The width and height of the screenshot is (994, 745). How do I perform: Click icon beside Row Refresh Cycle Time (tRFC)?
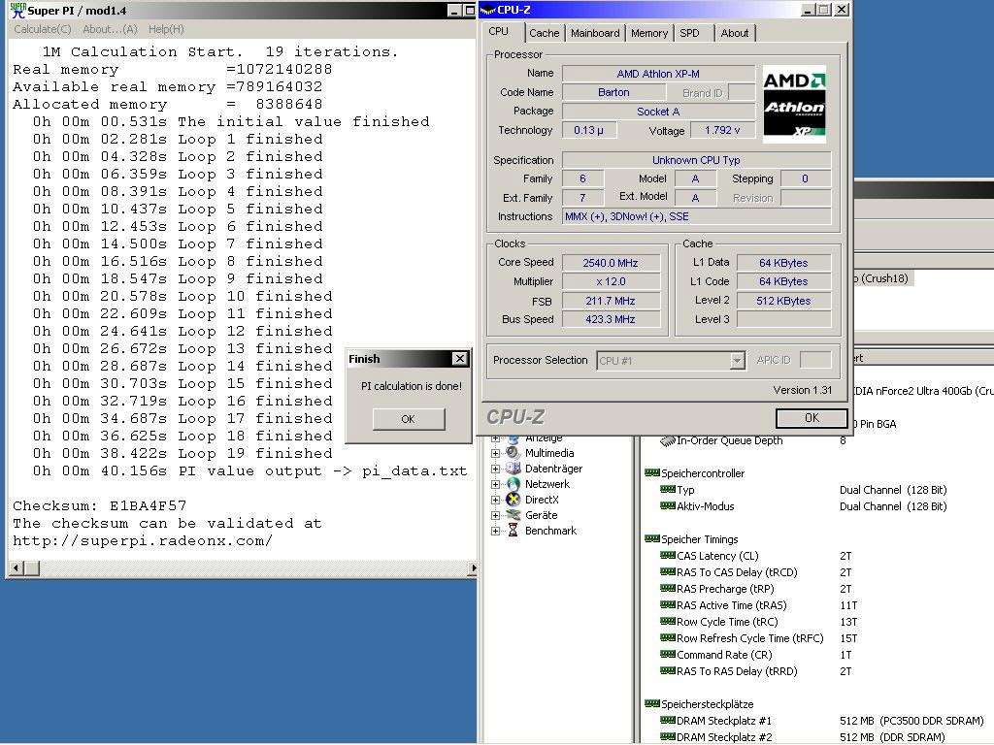tap(668, 637)
